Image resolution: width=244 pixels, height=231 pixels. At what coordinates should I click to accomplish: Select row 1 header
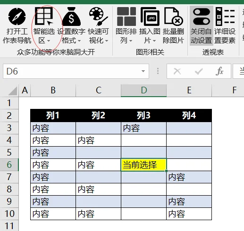click(9, 103)
